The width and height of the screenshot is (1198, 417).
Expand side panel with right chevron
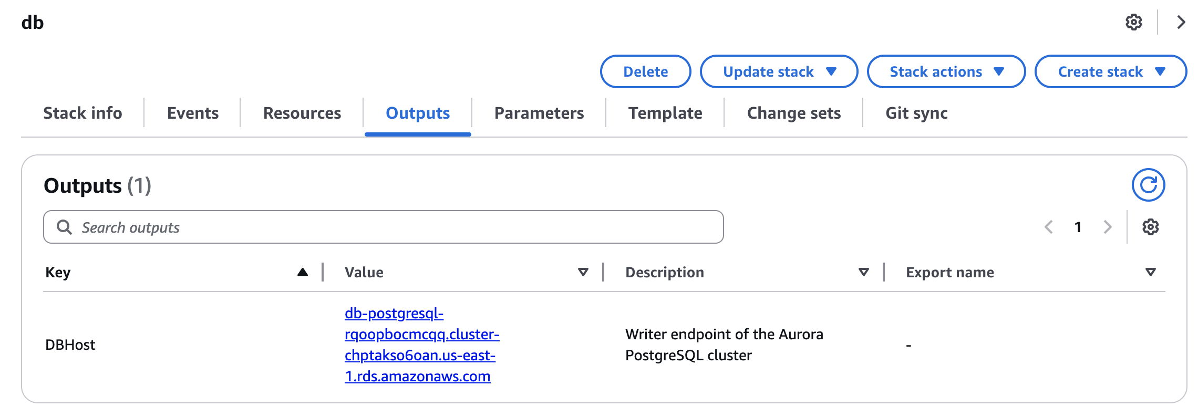click(x=1181, y=22)
